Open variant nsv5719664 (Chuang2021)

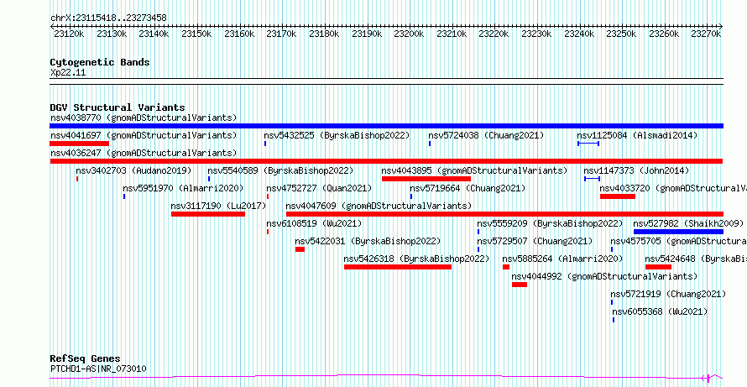(468, 188)
